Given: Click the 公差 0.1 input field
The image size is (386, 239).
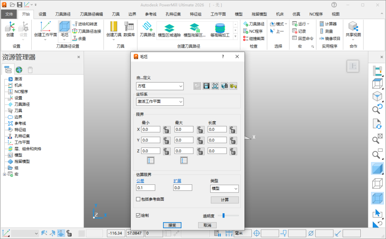Looking at the screenshot, I should coord(145,188).
